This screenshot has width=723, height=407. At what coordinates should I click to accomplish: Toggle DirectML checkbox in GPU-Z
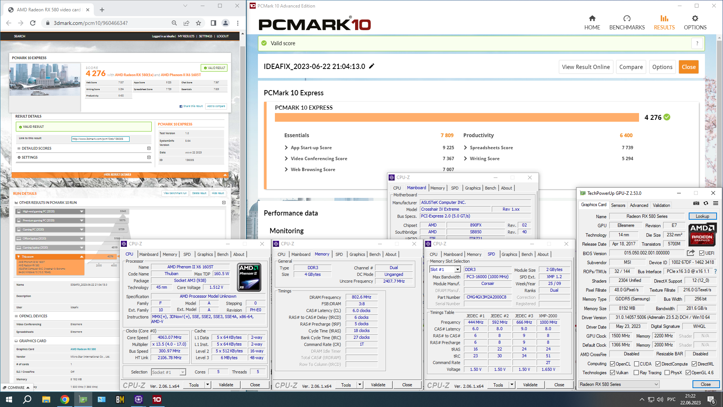coord(694,364)
